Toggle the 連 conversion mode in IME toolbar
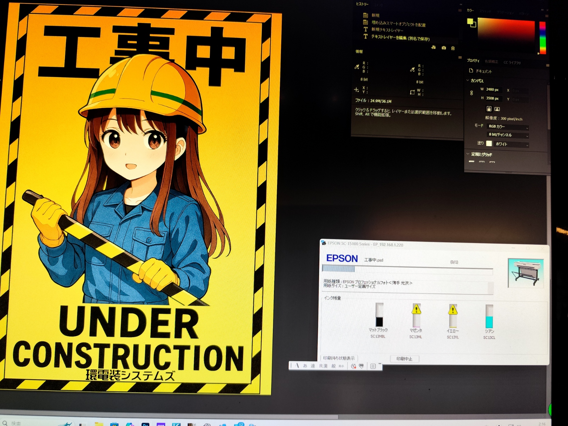This screenshot has height=426, width=568. coord(313,366)
